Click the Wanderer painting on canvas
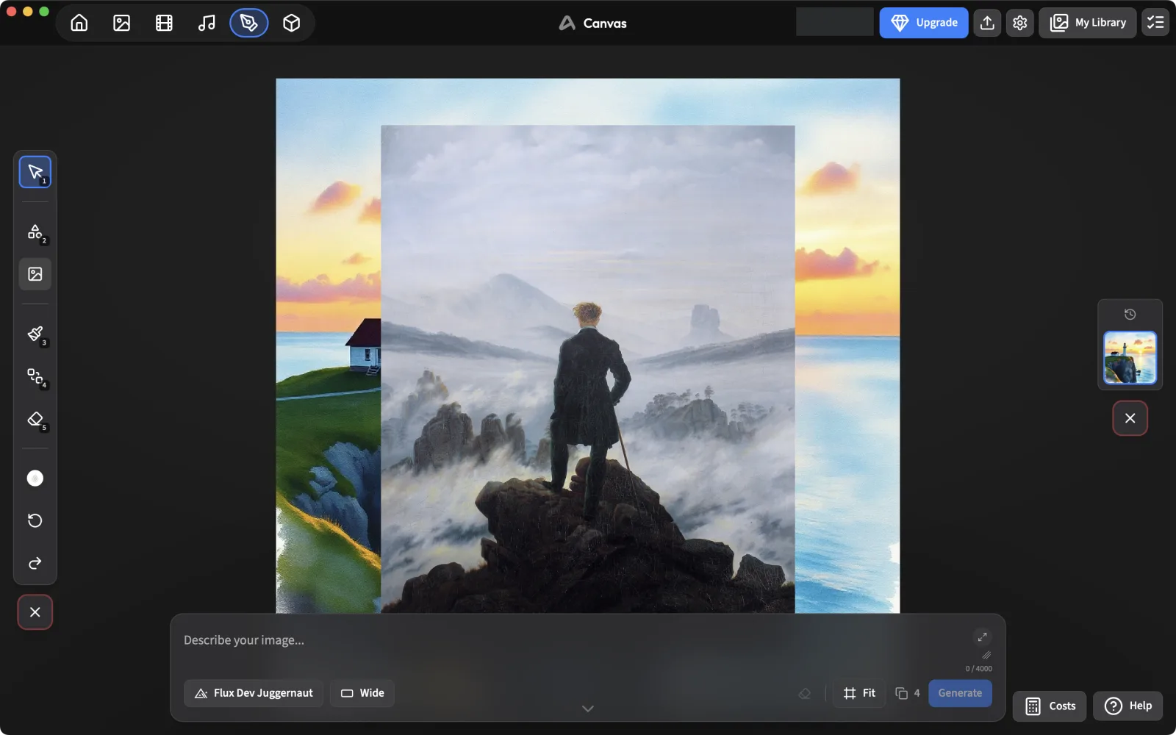The height and width of the screenshot is (735, 1176). [588, 369]
